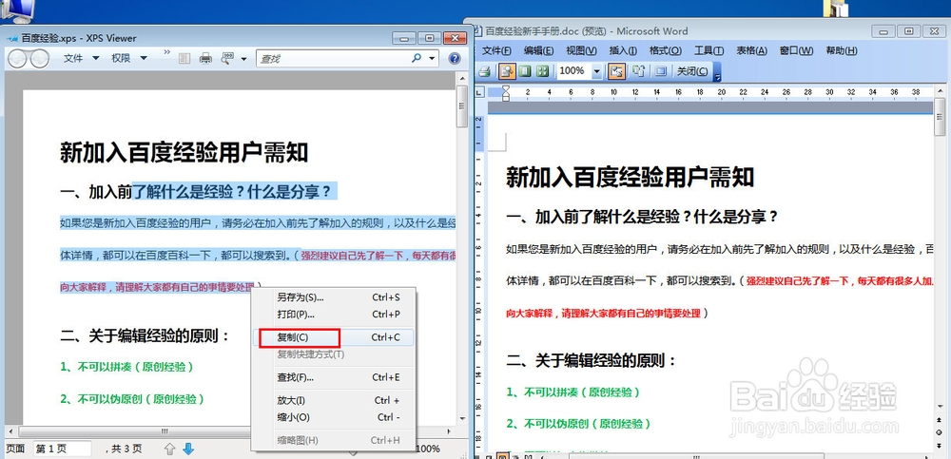
Task: Open search options dropdown beside magnifier
Action: tap(432, 59)
